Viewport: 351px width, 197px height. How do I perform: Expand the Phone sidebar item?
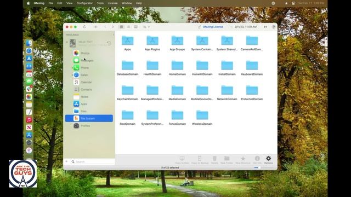click(72, 68)
